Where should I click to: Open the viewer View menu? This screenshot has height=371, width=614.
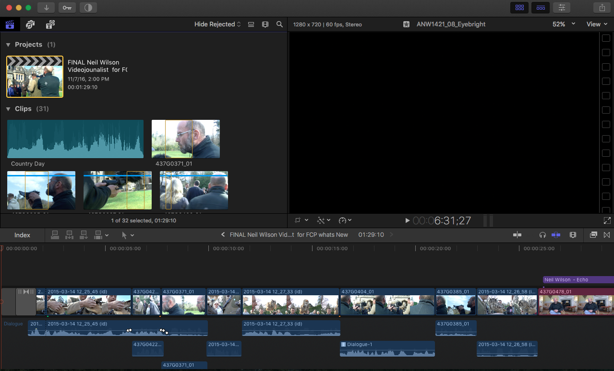(x=597, y=24)
